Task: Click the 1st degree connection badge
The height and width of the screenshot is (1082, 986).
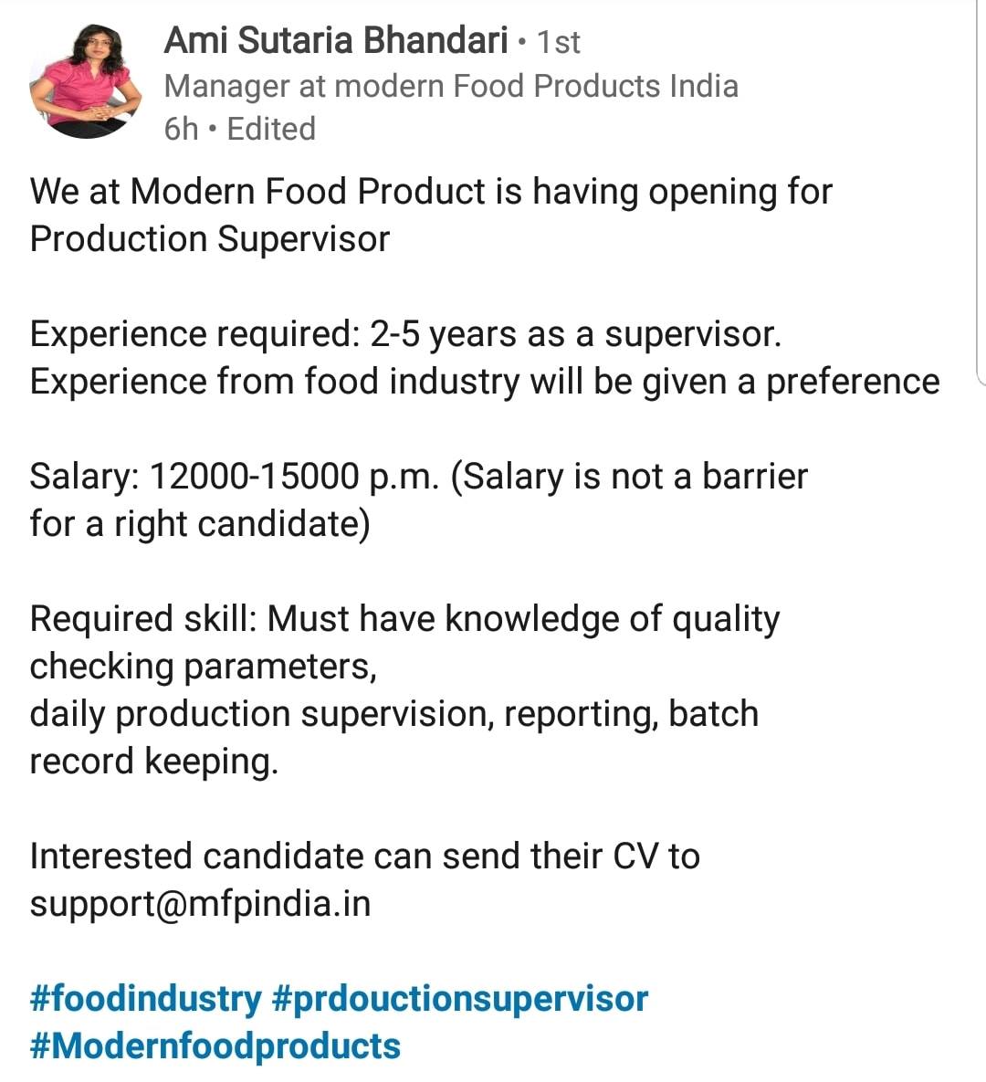Action: click(558, 42)
